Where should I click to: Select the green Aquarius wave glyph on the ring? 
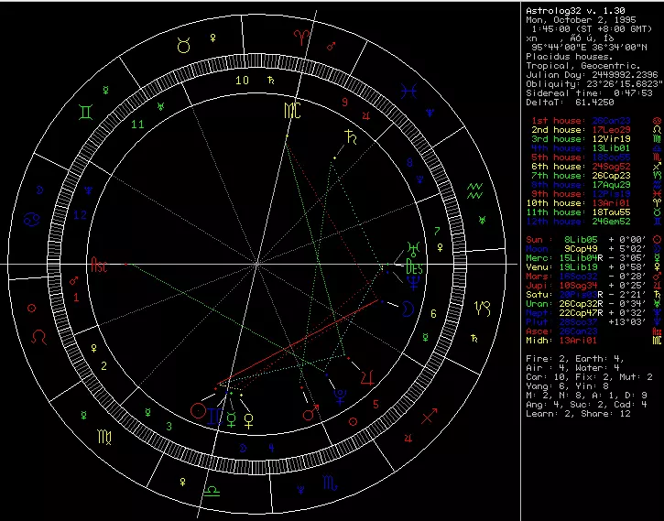474,190
